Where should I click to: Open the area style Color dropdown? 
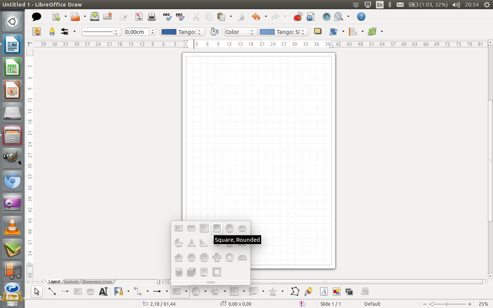tap(241, 32)
